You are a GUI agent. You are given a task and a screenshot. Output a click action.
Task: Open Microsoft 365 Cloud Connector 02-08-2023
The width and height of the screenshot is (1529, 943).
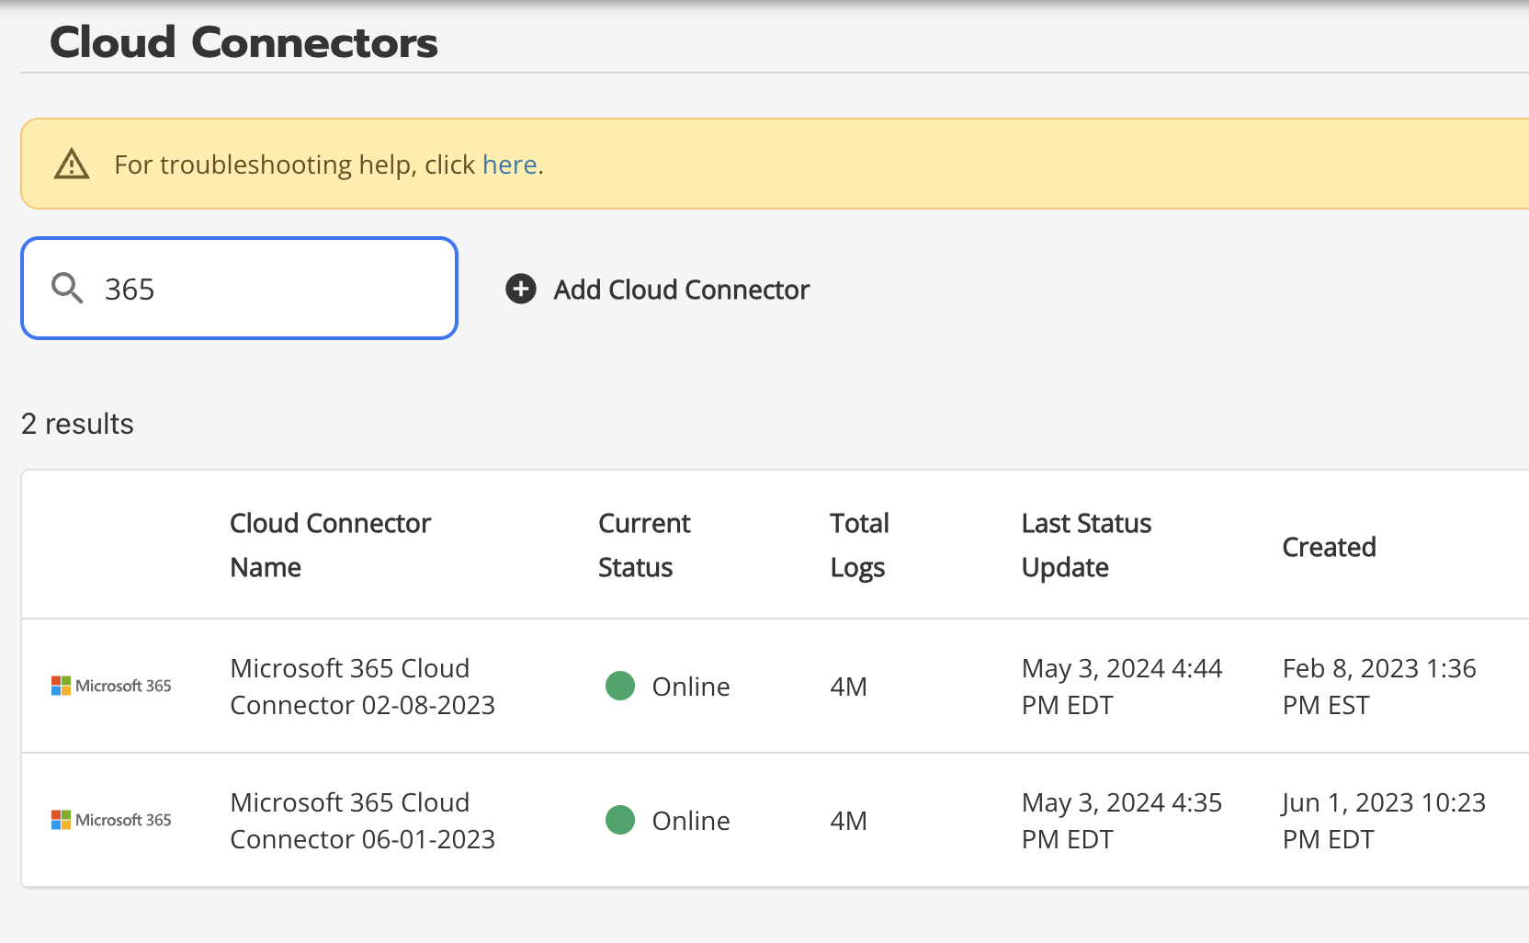[x=362, y=687]
